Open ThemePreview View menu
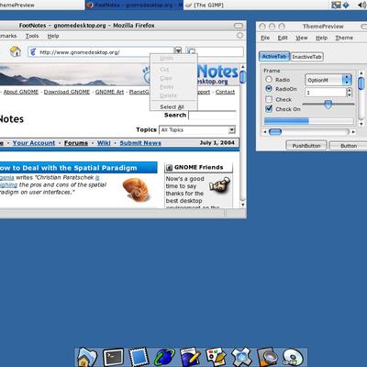Image resolution: width=367 pixels, height=367 pixels. pyautogui.click(x=302, y=38)
